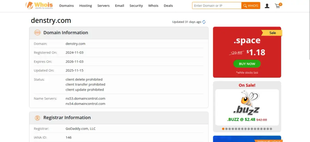Click the Enter Domain or IP field
Image resolution: width=310 pixels, height=142 pixels.
[x=217, y=5]
